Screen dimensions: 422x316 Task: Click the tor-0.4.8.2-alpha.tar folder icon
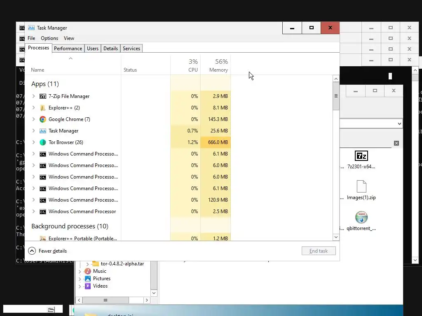[96, 264]
